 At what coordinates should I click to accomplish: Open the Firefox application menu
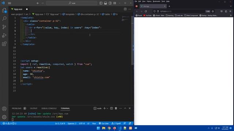pyautogui.click(x=230, y=11)
